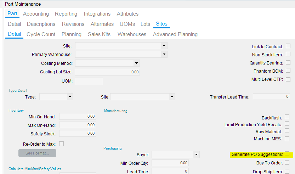The image size is (295, 174).
Task: Check the Non-Stock Item checkbox
Action: (x=288, y=54)
